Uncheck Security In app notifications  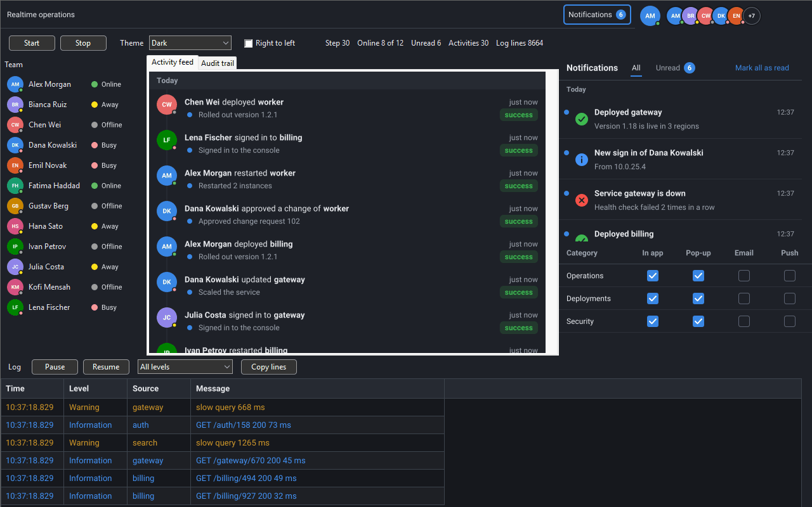click(x=653, y=321)
